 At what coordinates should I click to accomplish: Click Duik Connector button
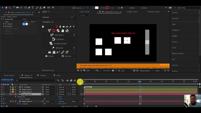58,39
